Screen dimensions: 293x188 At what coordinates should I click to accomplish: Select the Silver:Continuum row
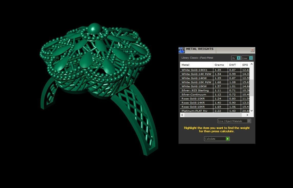(x=215, y=94)
